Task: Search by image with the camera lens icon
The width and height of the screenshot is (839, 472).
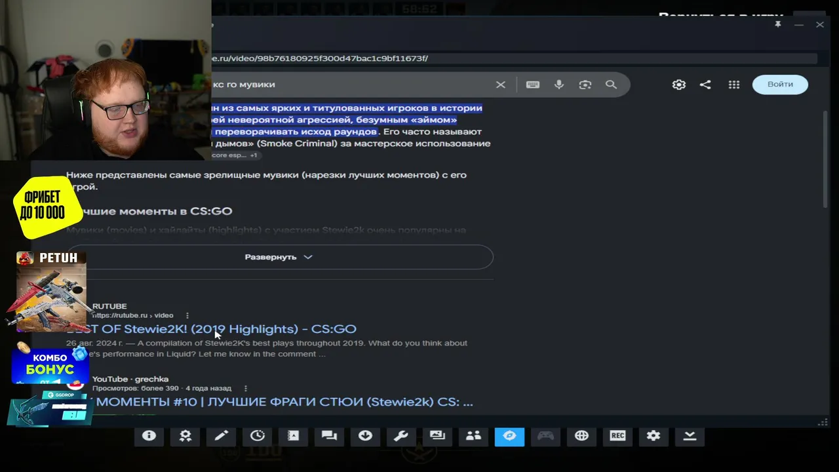Action: (585, 85)
